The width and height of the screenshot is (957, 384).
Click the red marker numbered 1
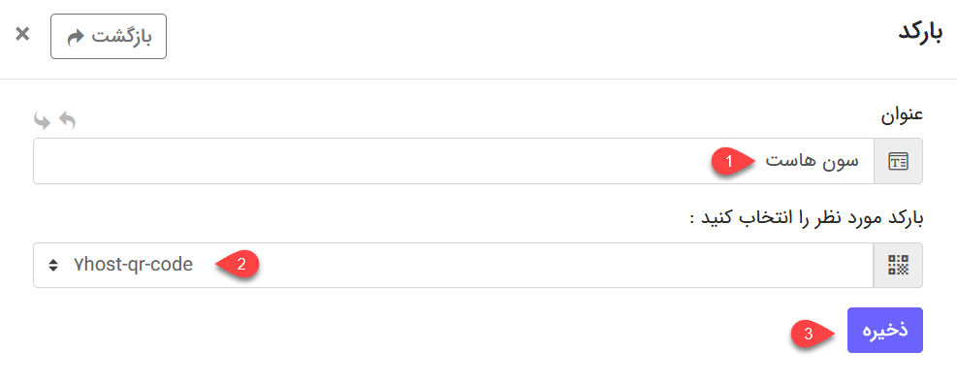coord(730,162)
